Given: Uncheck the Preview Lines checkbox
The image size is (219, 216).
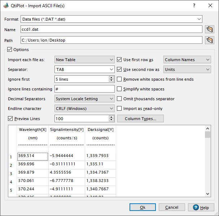Looking at the screenshot, I should pos(10,118).
